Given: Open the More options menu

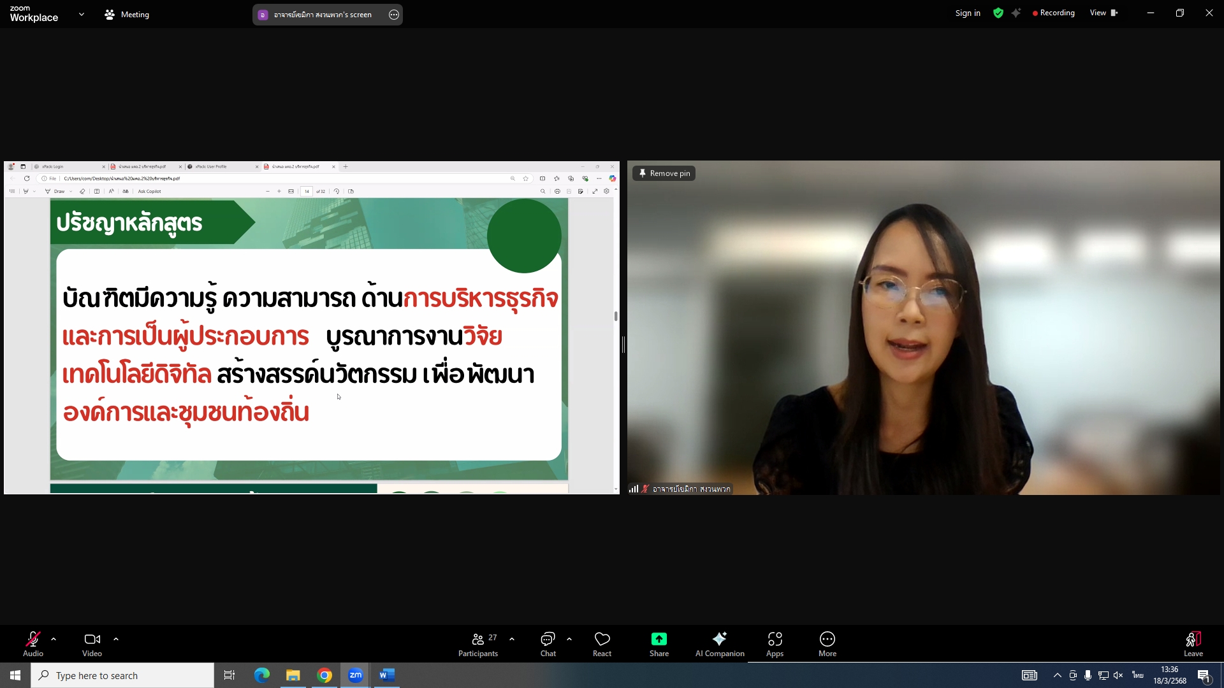Looking at the screenshot, I should [827, 643].
